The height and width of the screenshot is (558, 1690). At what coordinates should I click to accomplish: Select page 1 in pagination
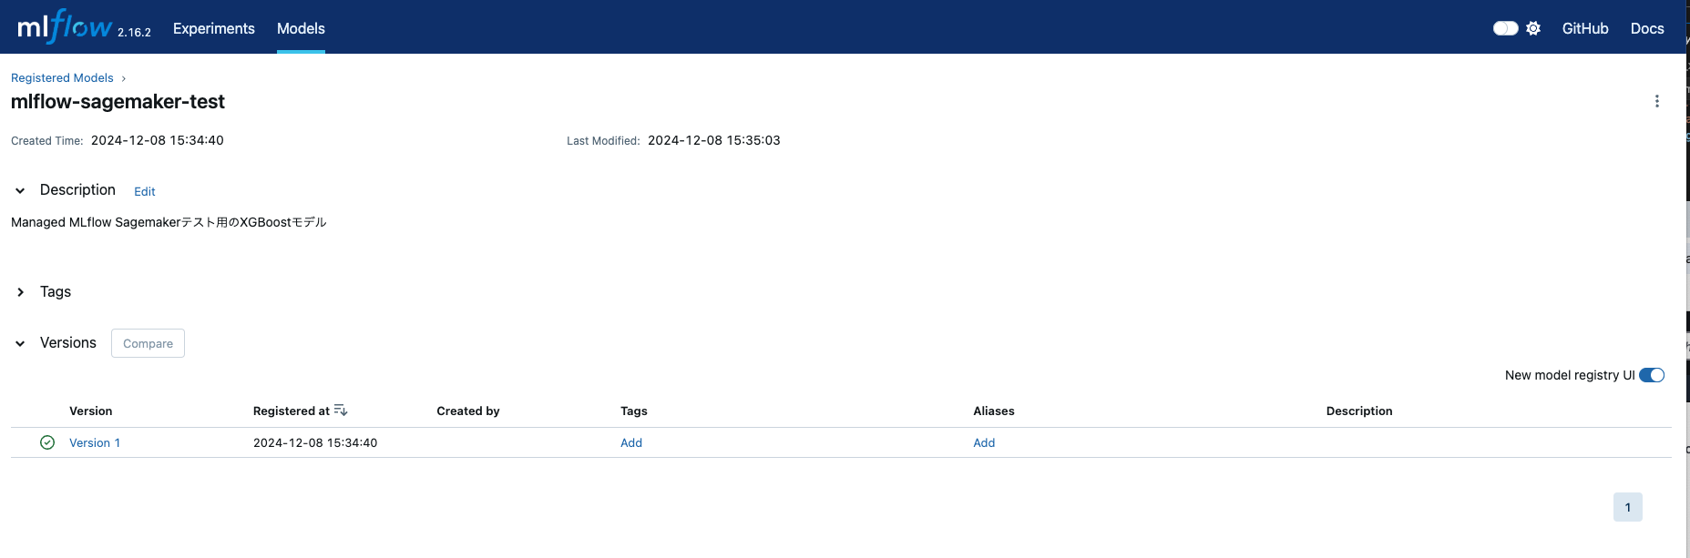pyautogui.click(x=1627, y=507)
